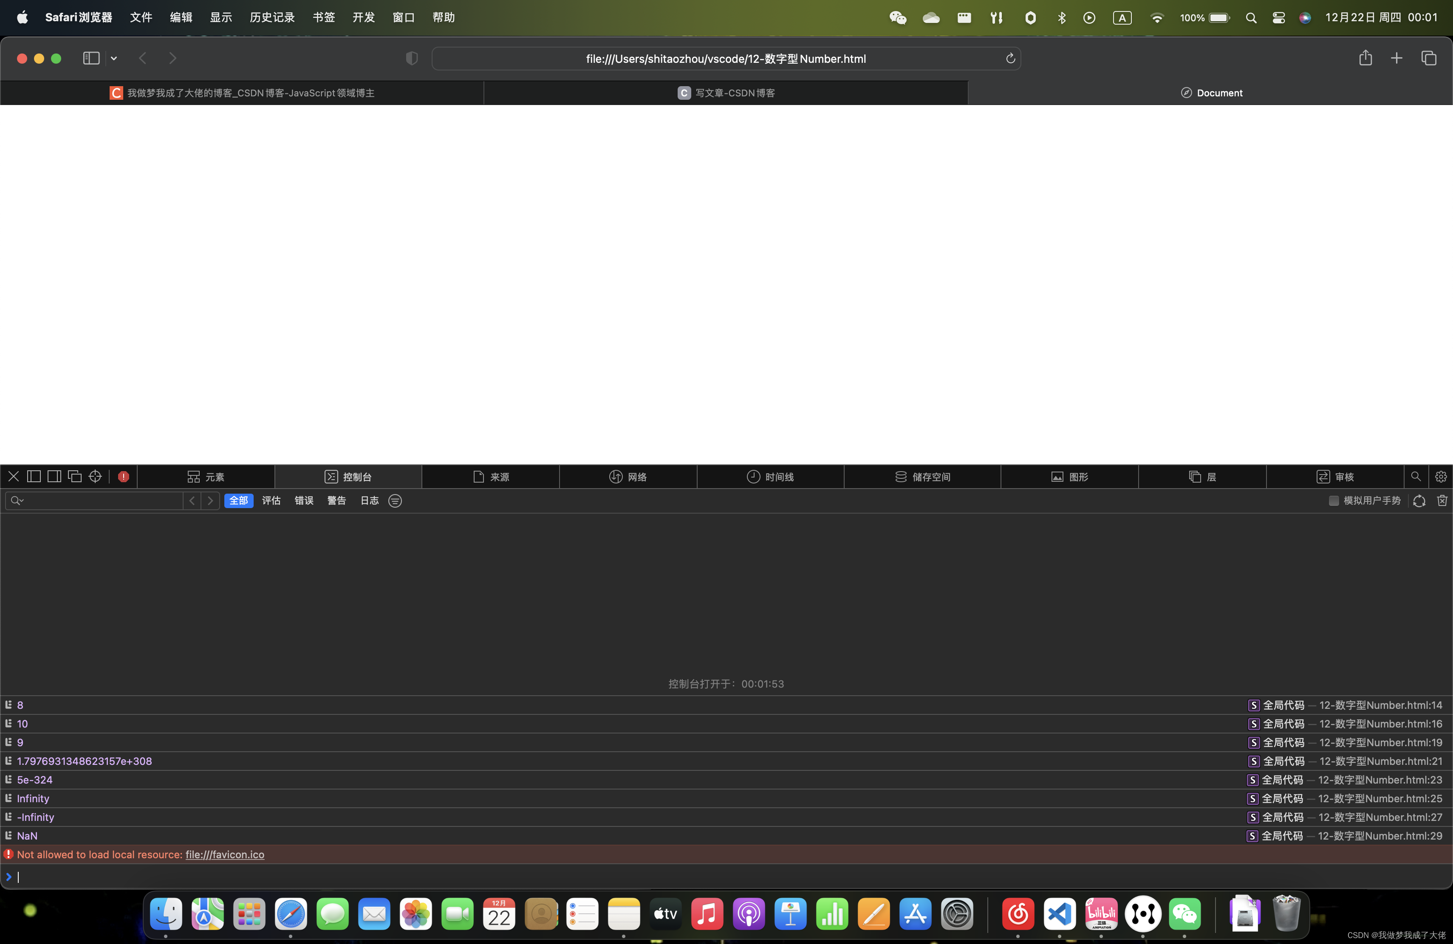Select the 警告 (Warnings) console filter

pyautogui.click(x=336, y=501)
